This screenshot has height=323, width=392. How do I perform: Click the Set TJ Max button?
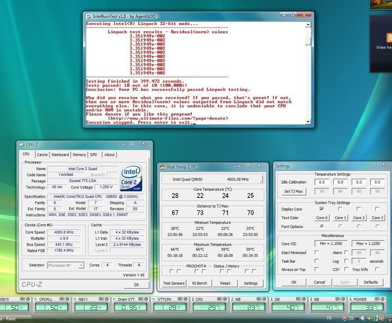tap(294, 192)
